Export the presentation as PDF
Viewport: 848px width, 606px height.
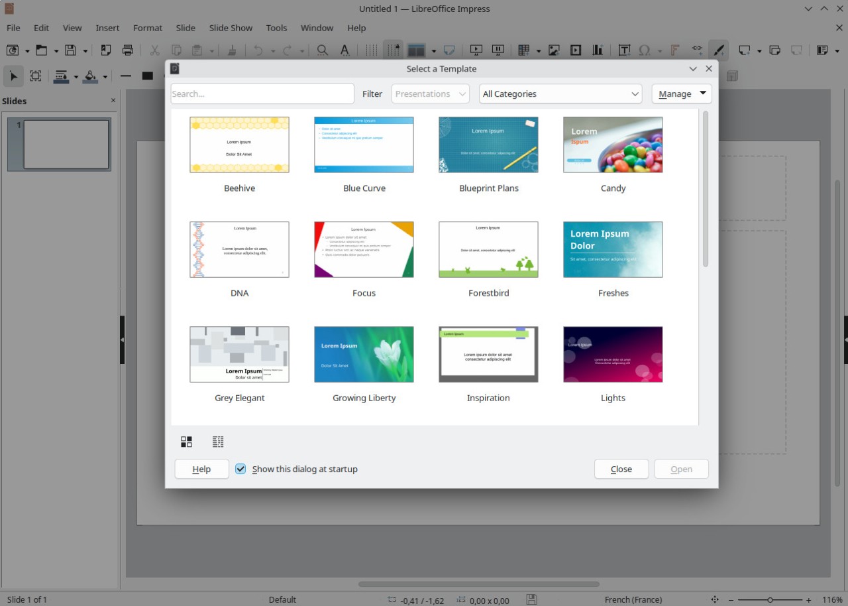click(x=105, y=50)
